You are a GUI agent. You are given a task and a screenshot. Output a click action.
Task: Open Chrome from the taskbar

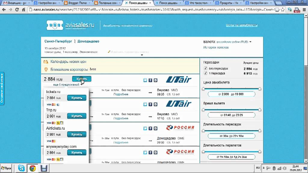tap(32, 168)
